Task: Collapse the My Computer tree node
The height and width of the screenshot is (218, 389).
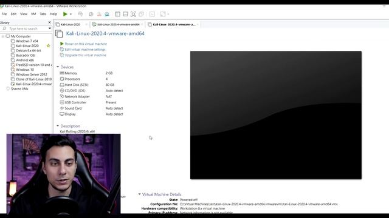Action: (3, 36)
